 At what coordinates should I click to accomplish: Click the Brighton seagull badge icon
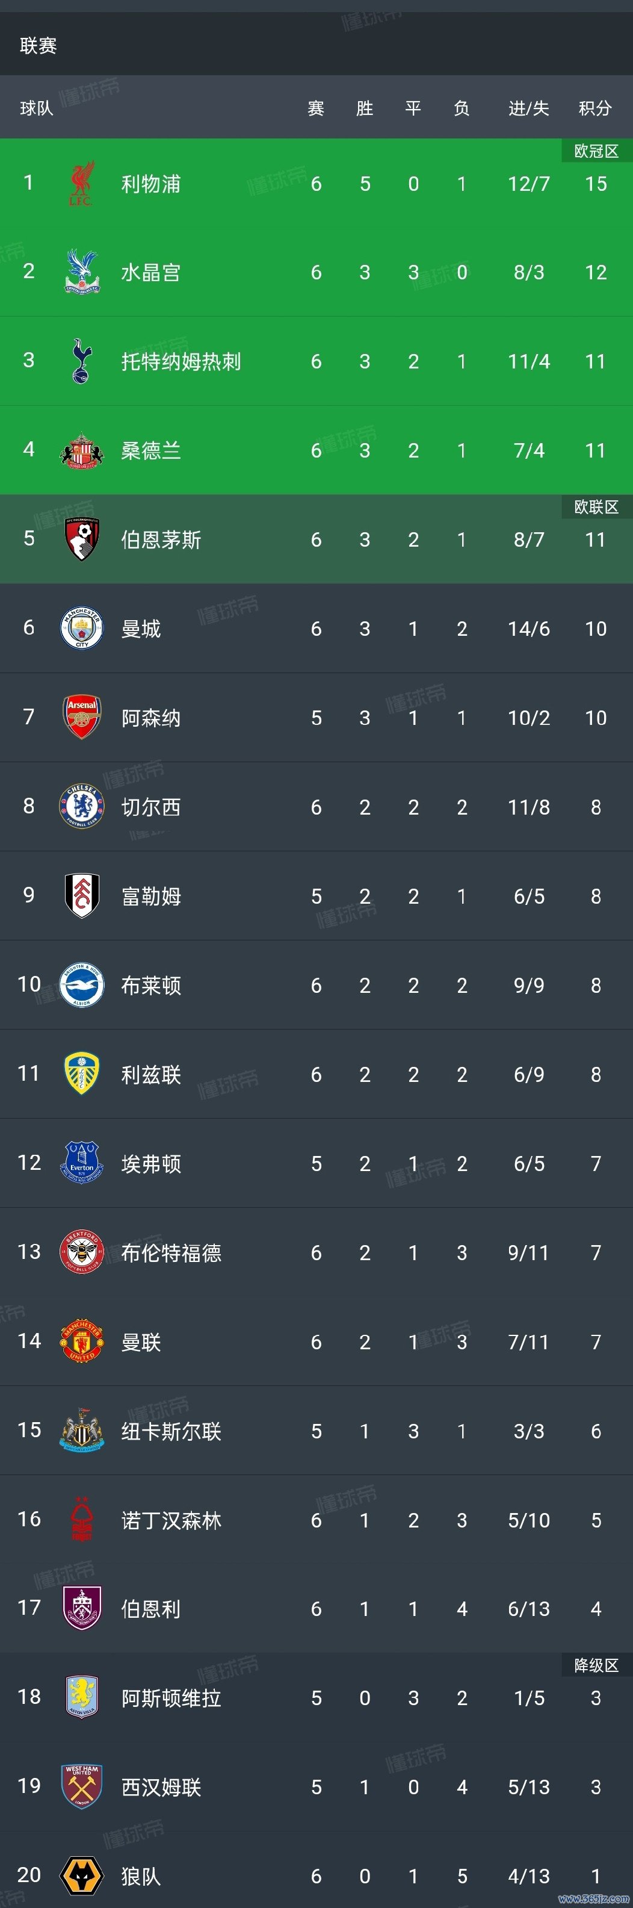tap(81, 985)
